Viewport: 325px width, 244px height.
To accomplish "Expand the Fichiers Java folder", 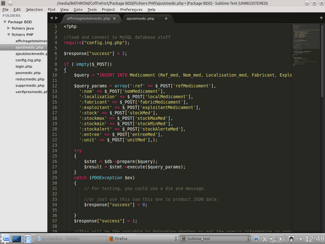I will [x=8, y=28].
